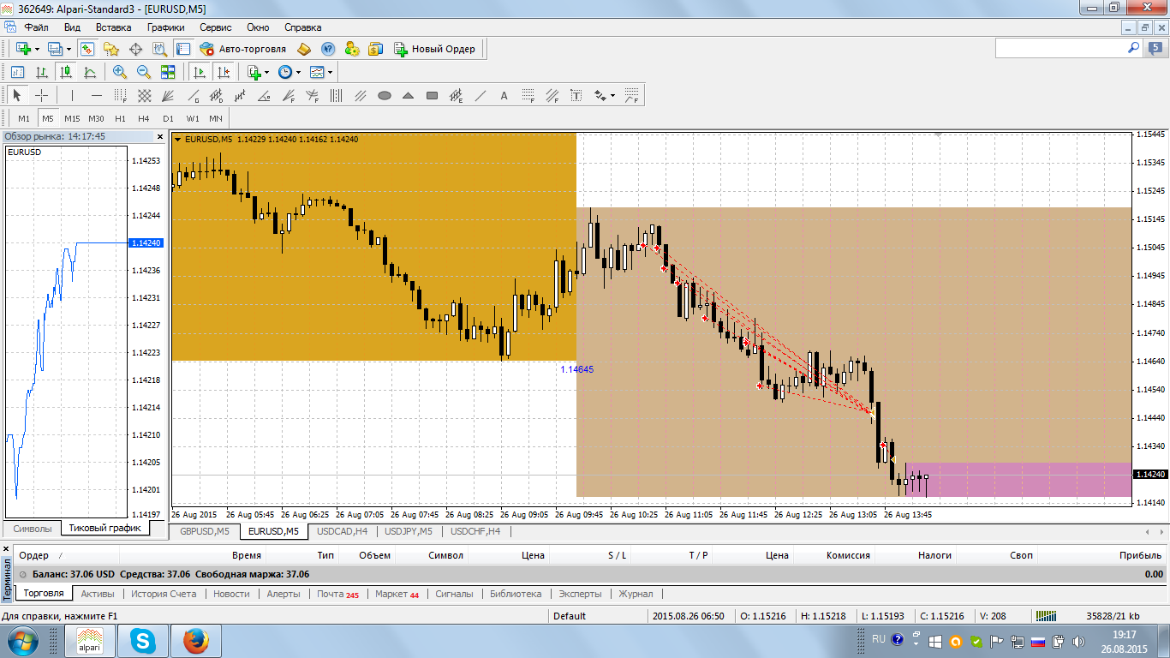Viewport: 1170px width, 658px height.
Task: Switch chart to candlestick mode
Action: (65, 72)
